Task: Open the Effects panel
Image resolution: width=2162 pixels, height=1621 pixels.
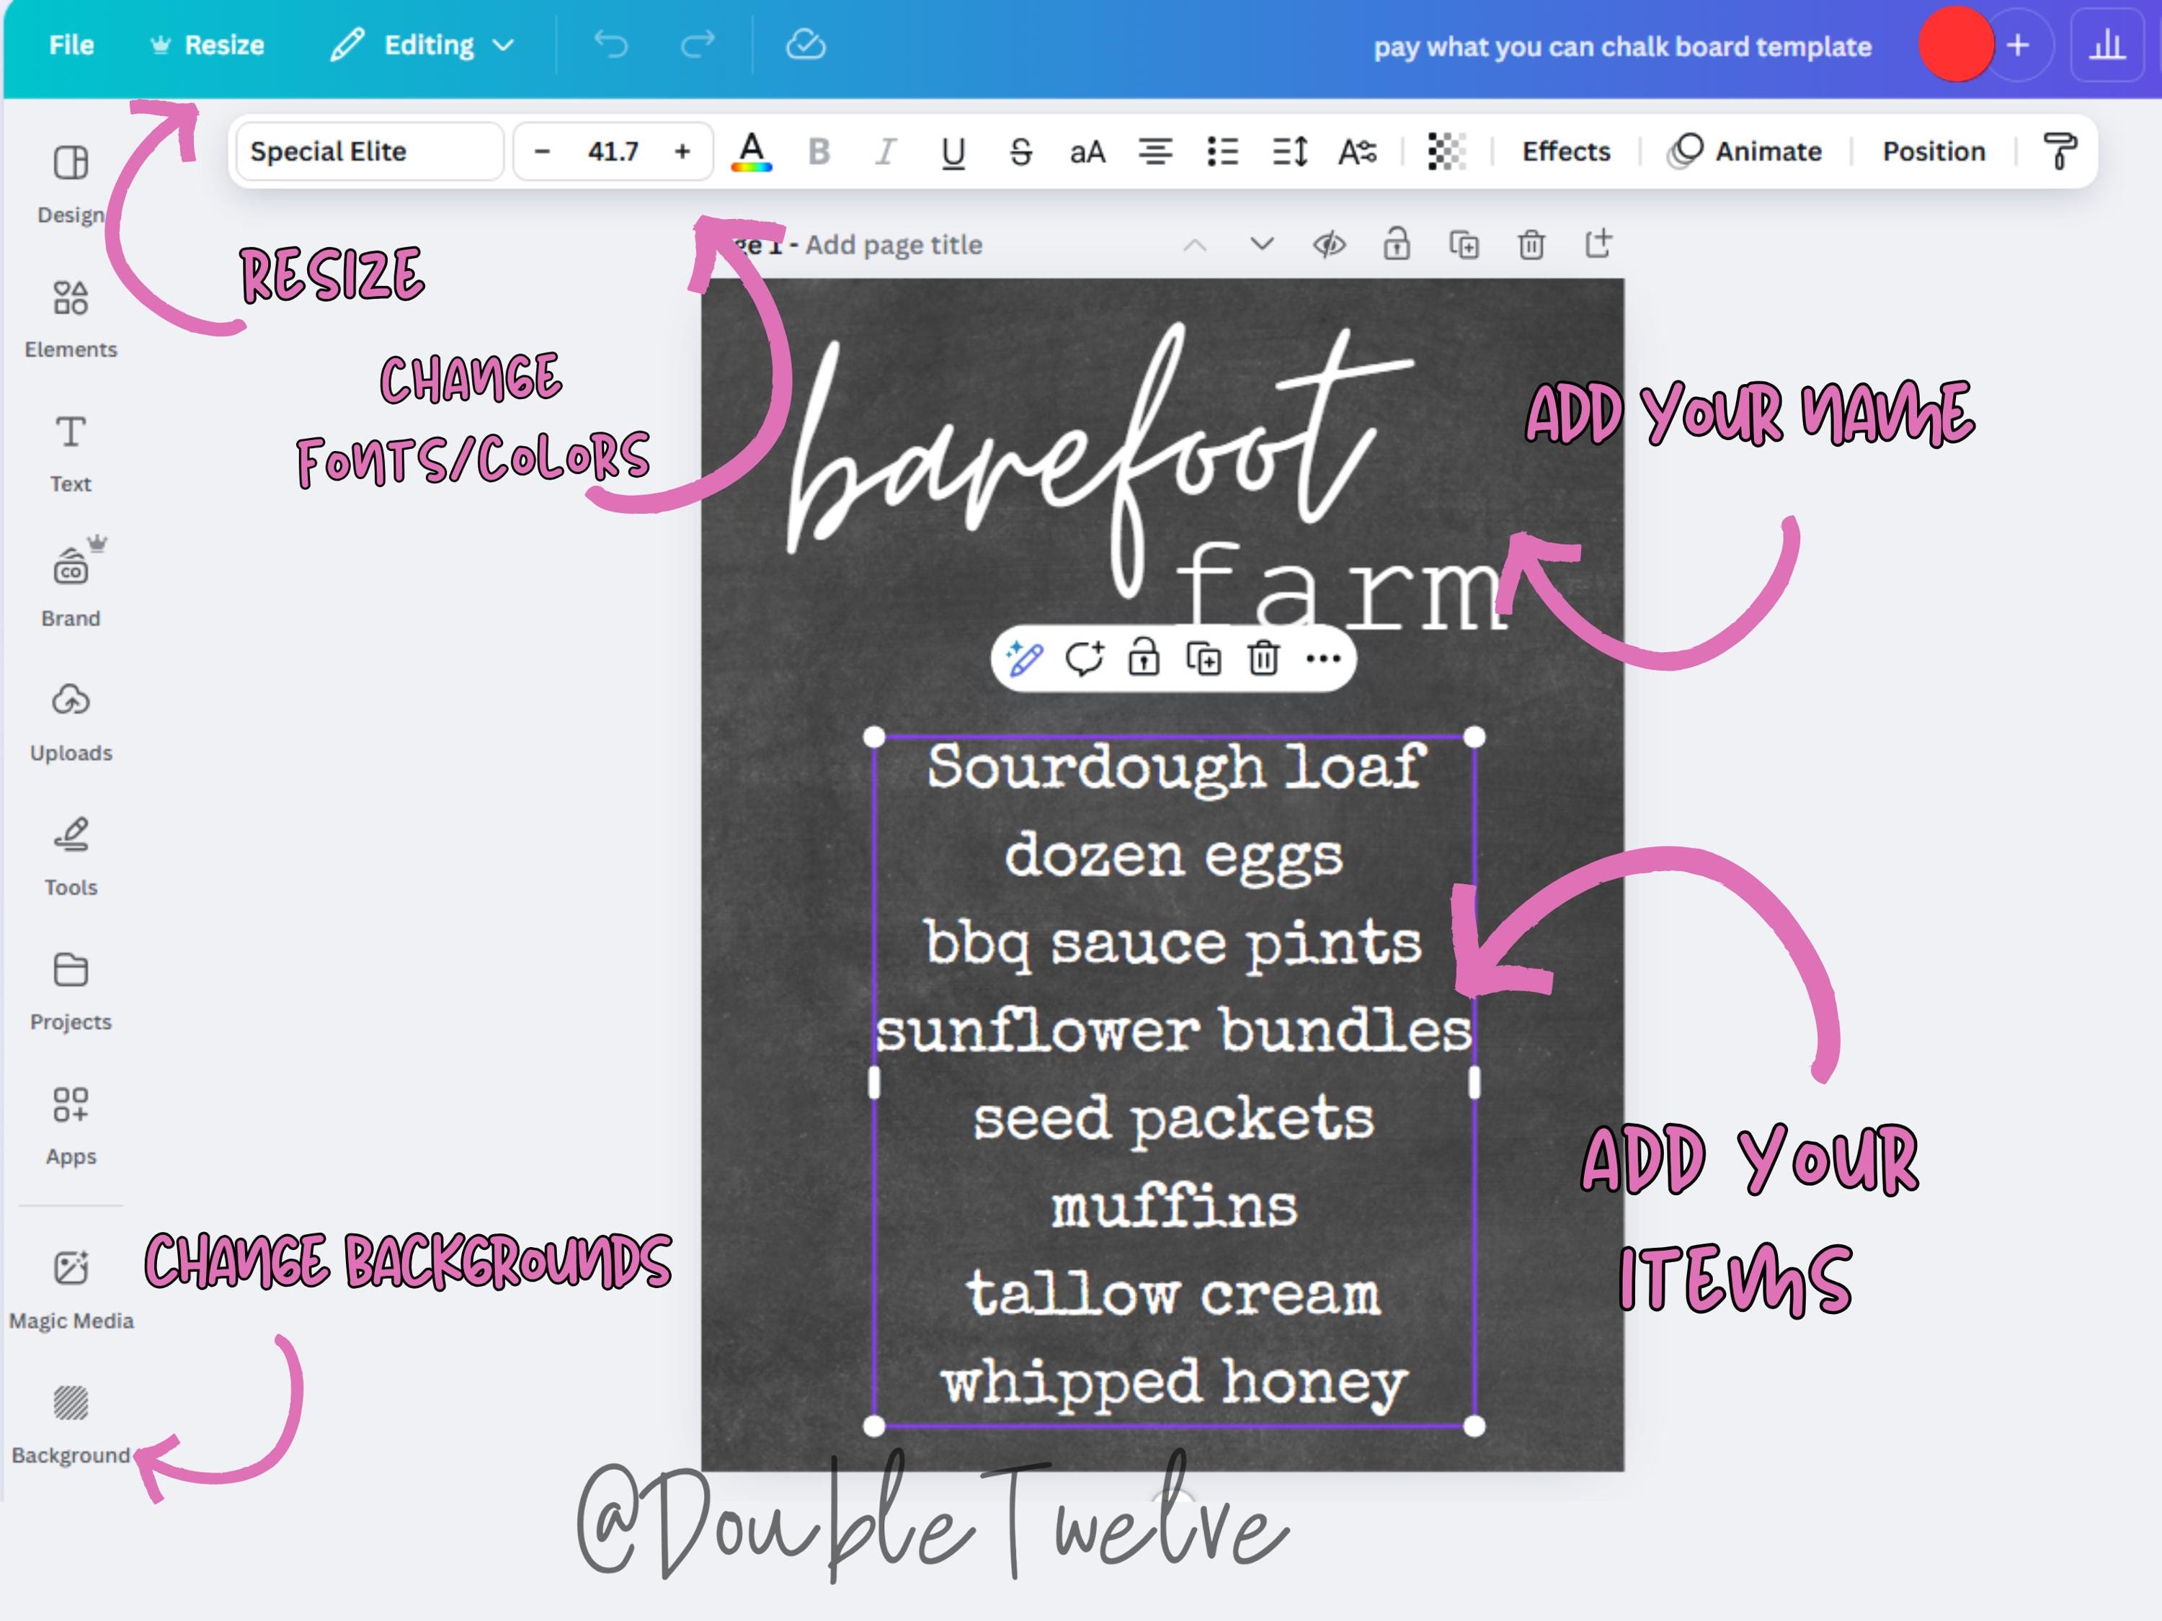Action: click(x=1566, y=151)
